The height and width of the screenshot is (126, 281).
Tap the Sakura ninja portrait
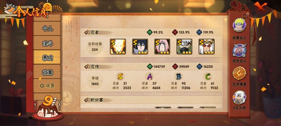coord(162,47)
